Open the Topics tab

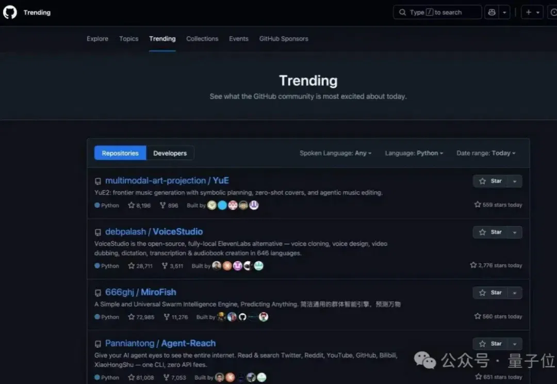[x=128, y=39]
